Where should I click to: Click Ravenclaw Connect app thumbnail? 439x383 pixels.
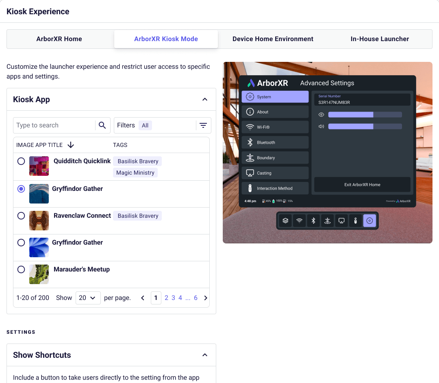click(x=39, y=221)
